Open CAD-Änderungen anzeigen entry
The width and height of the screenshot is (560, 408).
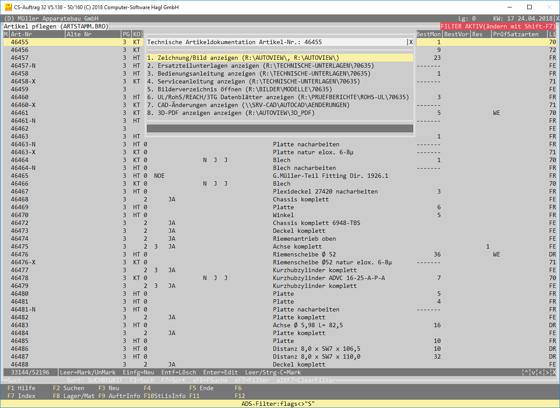point(248,105)
